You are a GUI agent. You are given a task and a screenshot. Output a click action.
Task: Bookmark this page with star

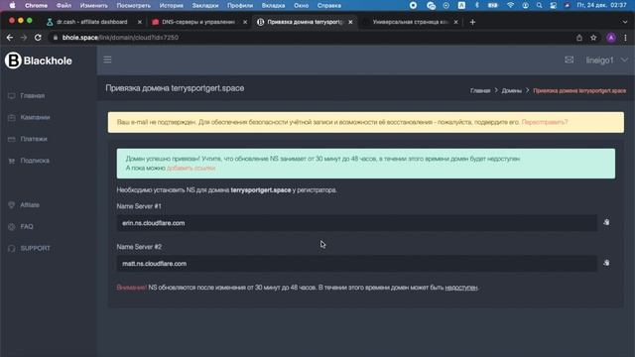pos(593,38)
